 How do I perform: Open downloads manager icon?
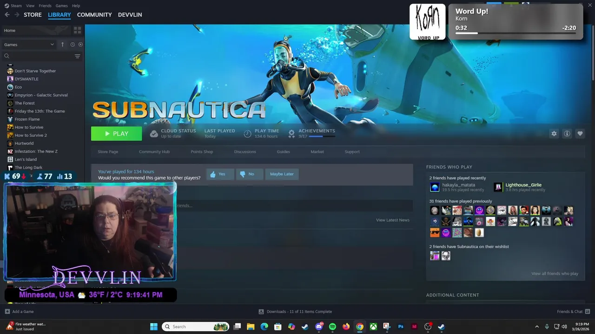pos(261,312)
